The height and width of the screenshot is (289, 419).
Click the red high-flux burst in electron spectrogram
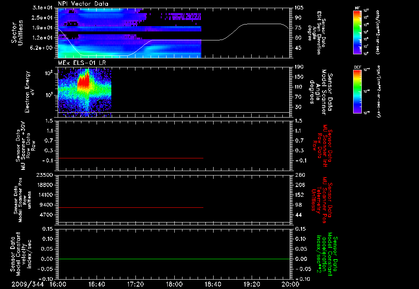[x=83, y=82]
